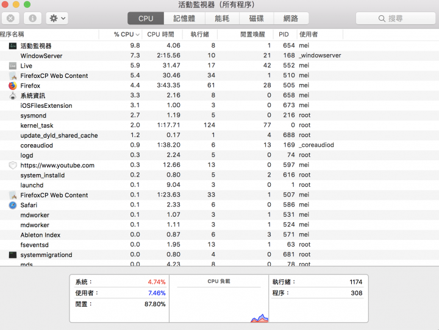439x330 pixels.
Task: Click the process info toolbar button
Action: [32, 18]
